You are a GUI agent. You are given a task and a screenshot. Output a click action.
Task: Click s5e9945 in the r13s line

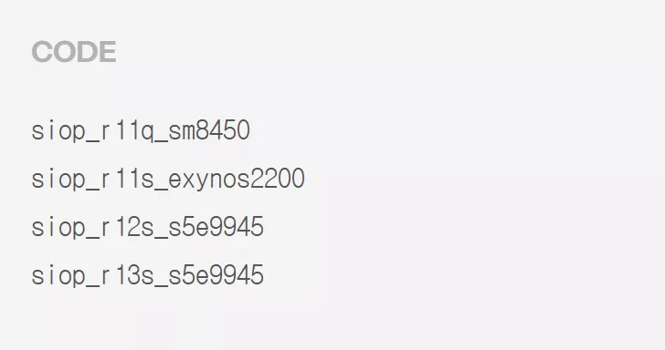click(x=216, y=275)
